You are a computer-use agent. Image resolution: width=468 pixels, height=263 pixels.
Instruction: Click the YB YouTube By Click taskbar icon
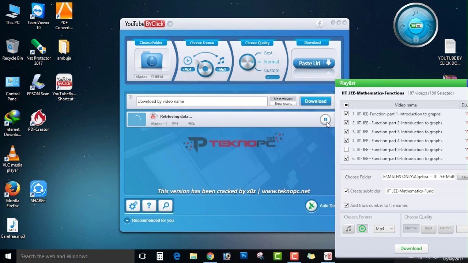coord(328,256)
